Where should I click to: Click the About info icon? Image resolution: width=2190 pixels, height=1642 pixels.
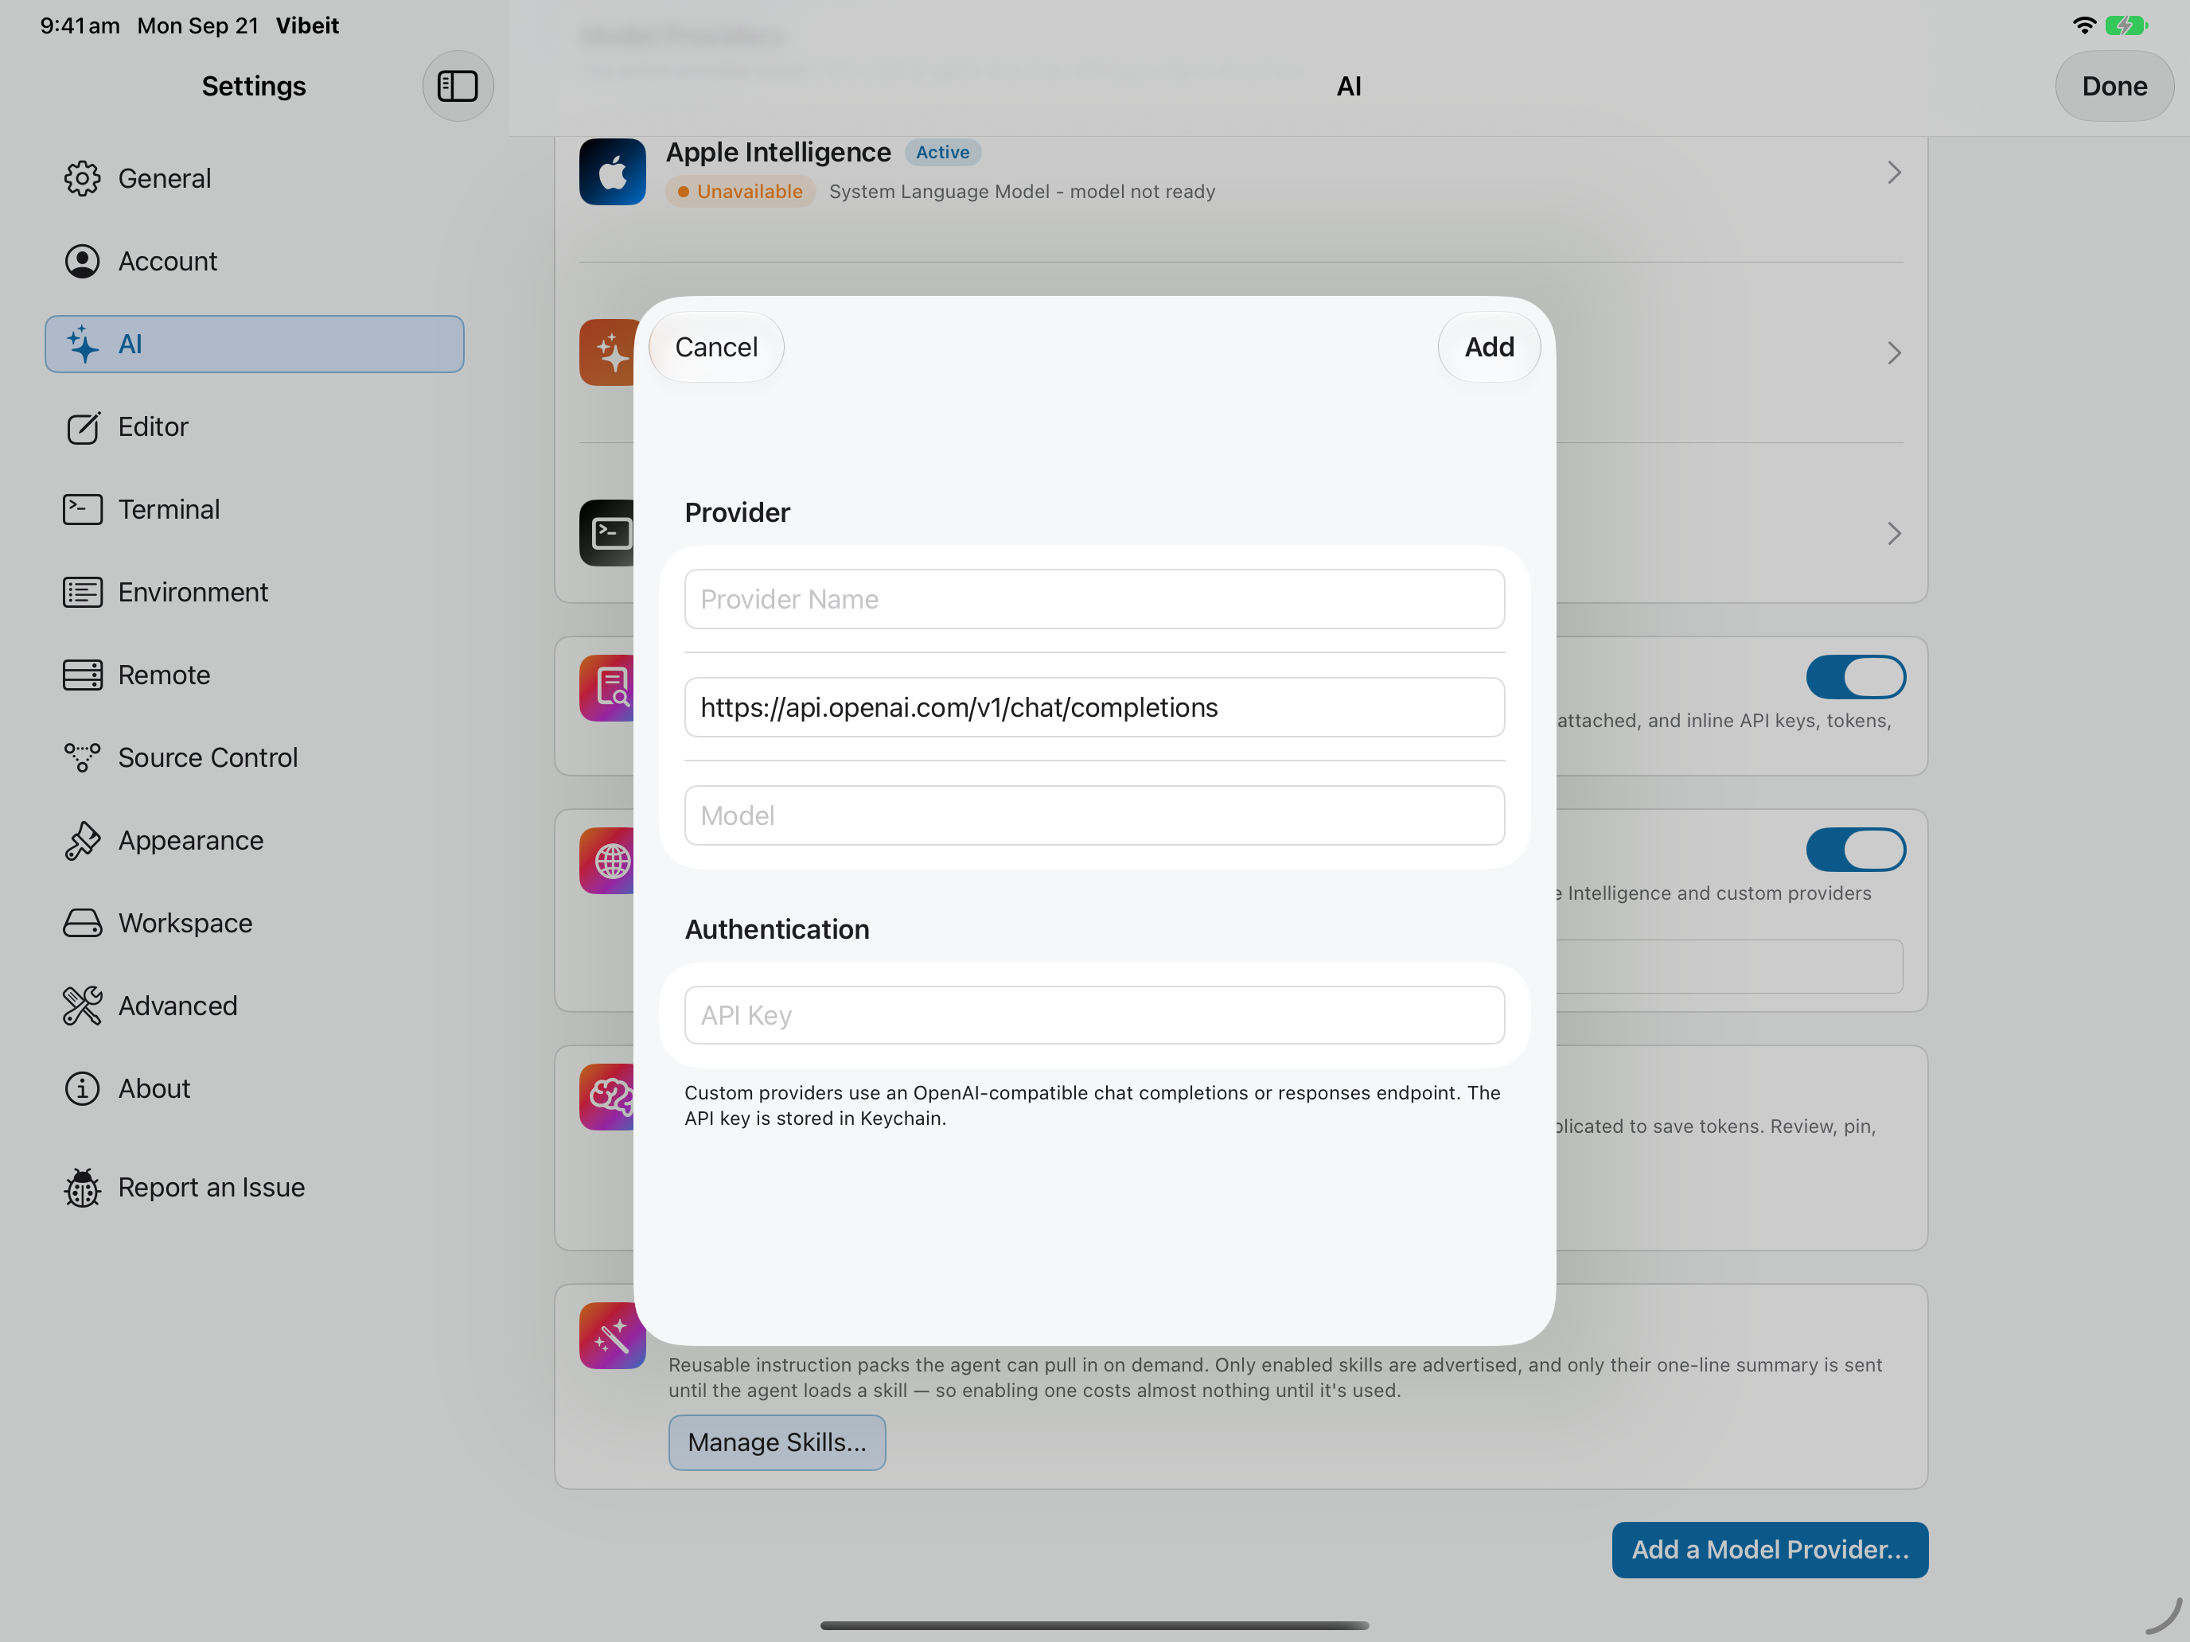click(x=82, y=1089)
